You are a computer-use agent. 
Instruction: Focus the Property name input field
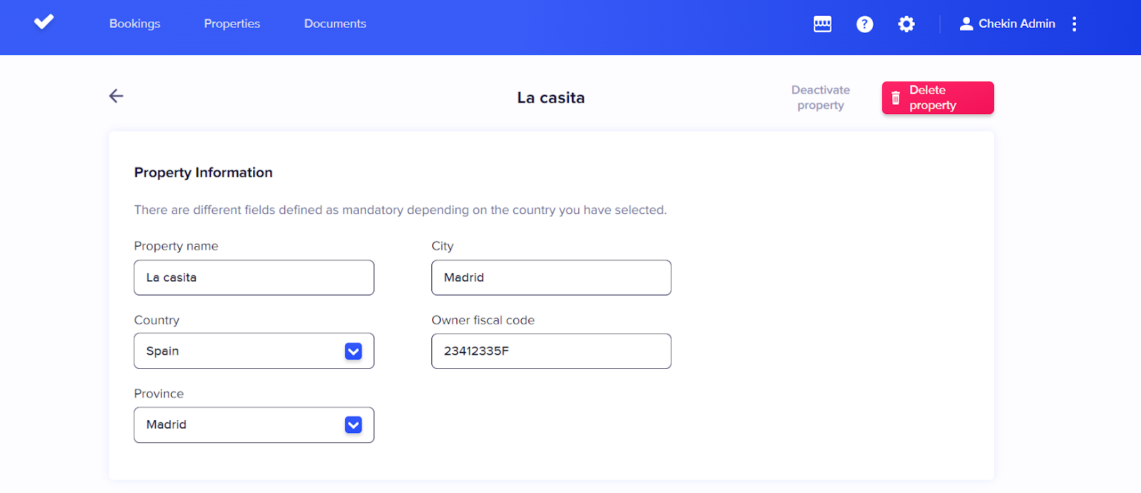click(x=254, y=278)
